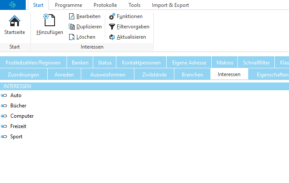Select the Bücher interest entry
The image size is (289, 183).
[x=18, y=106]
